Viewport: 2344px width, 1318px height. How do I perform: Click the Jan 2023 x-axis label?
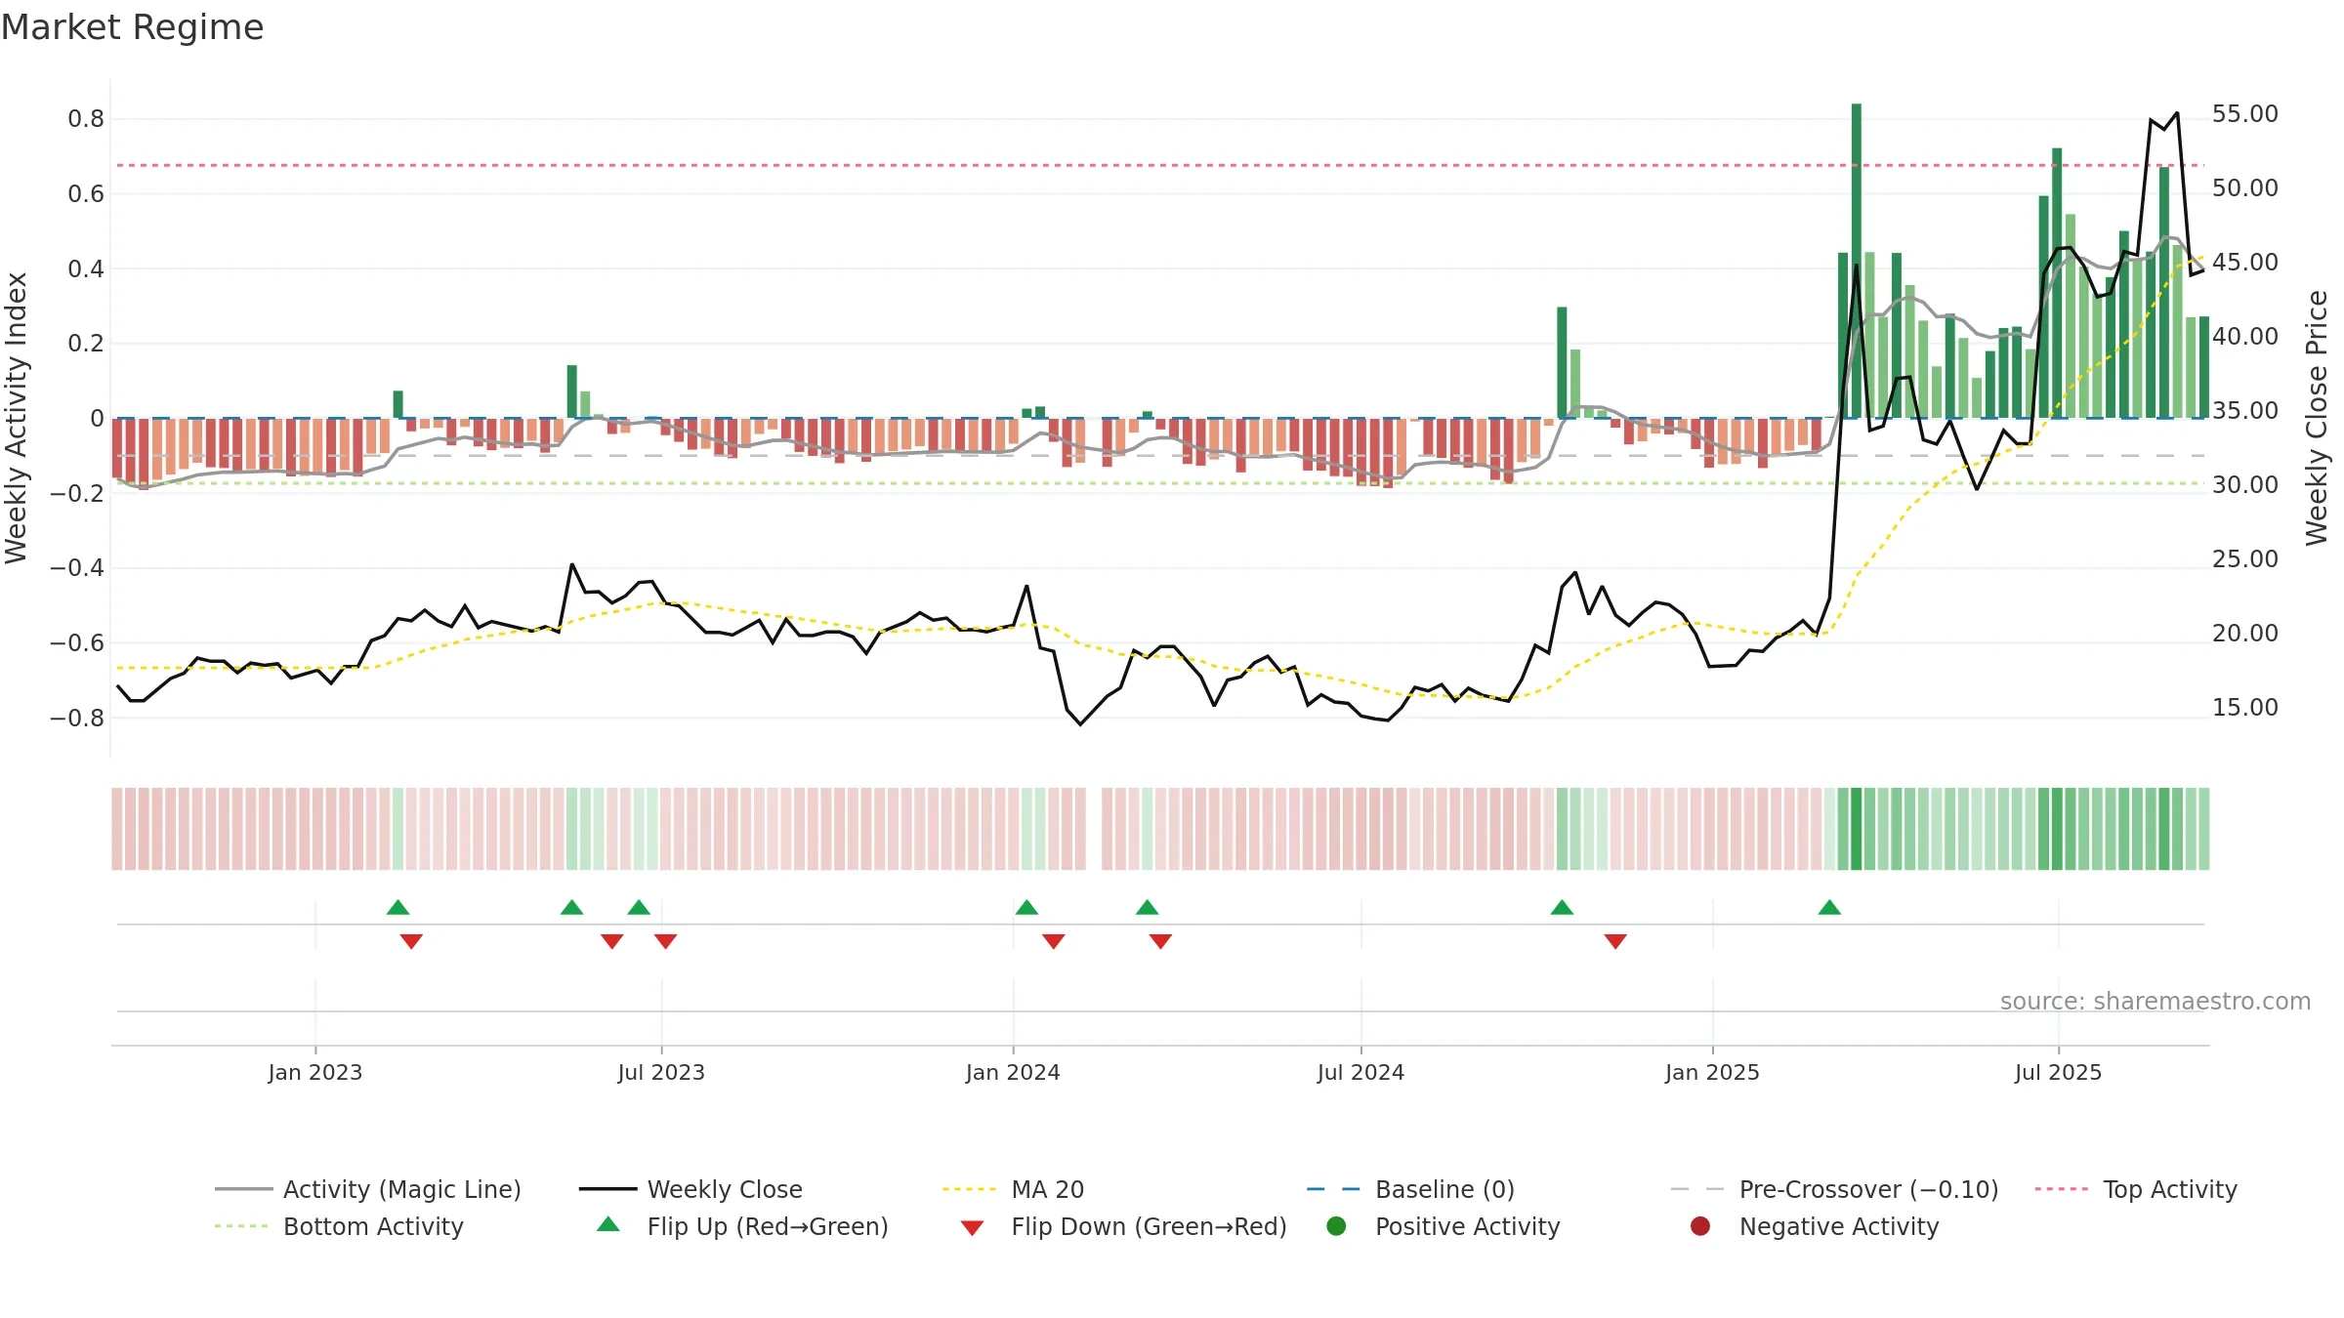click(x=315, y=1072)
